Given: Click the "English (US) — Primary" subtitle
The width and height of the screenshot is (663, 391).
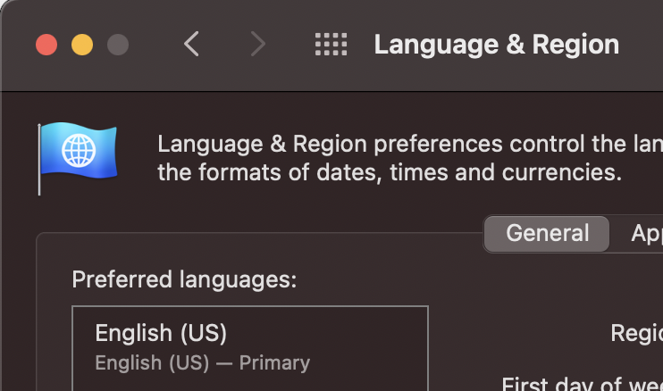Looking at the screenshot, I should 202,363.
